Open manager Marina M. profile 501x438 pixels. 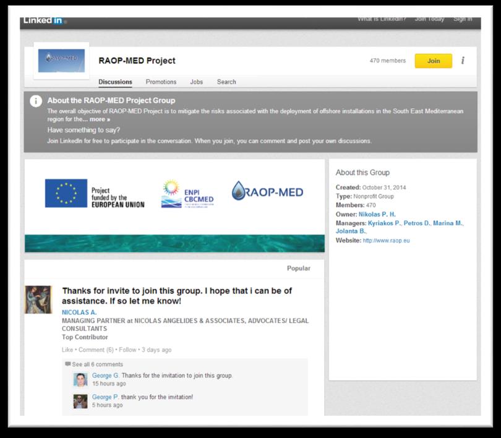pos(448,223)
